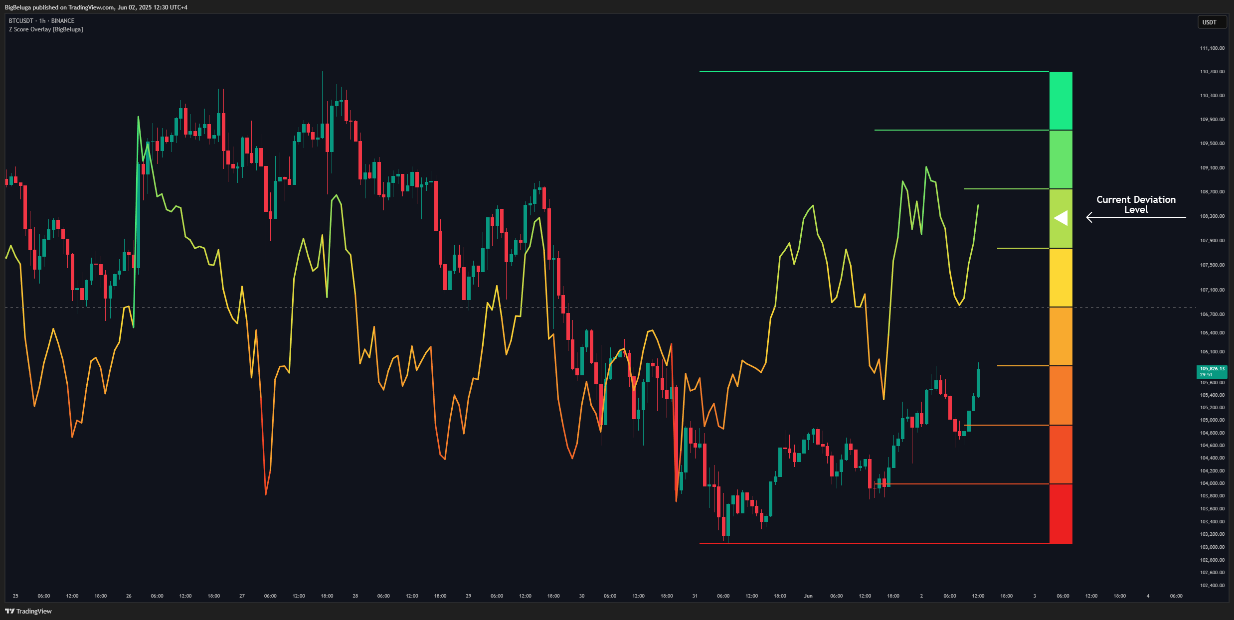Click the 105,000.00 price axis label
The height and width of the screenshot is (620, 1234).
[1212, 420]
